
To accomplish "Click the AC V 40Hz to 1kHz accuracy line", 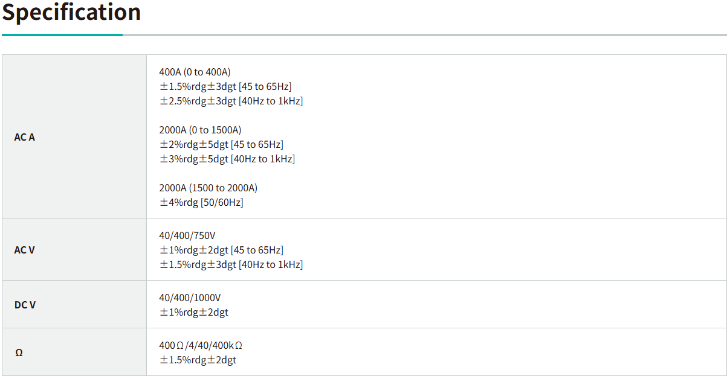I will pos(231,264).
